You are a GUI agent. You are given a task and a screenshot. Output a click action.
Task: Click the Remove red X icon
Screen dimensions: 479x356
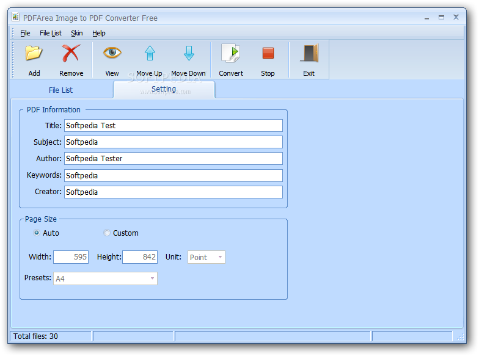71,53
